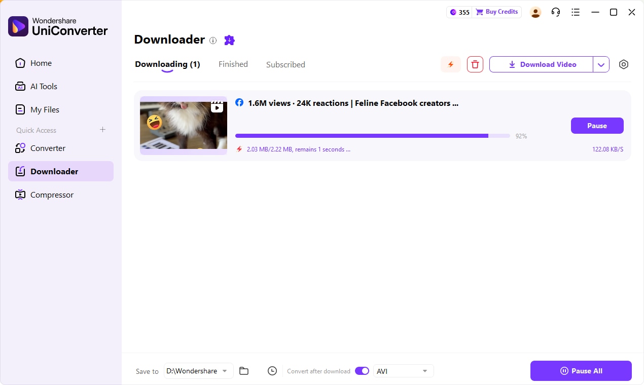Open help via the headset icon
Viewport: 644px width, 385px height.
click(x=556, y=12)
